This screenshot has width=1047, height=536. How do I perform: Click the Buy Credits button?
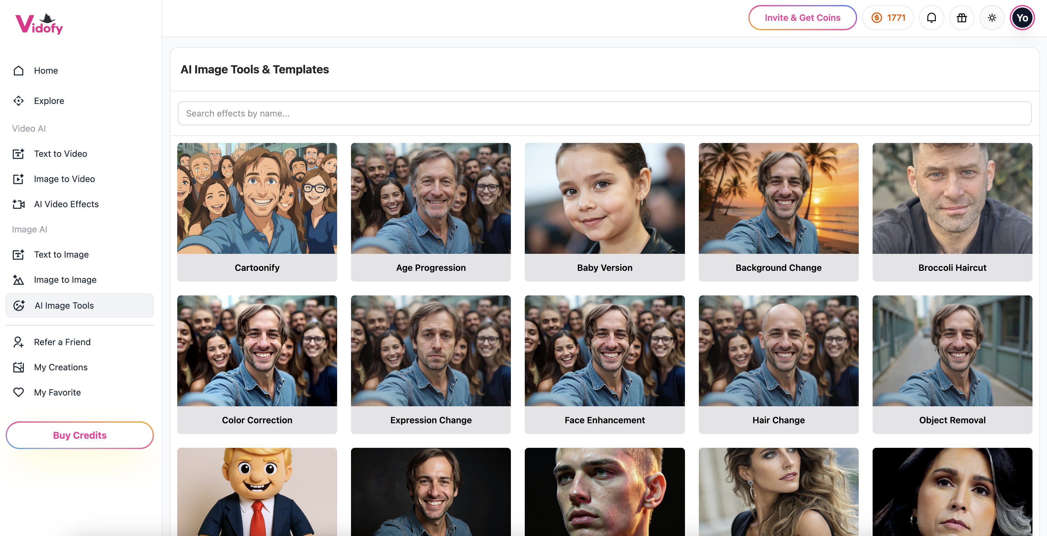[x=80, y=435]
